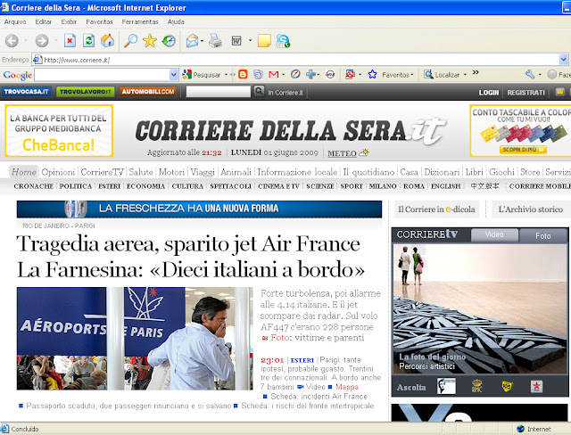Click the TROVOLAVORO.IT button
Viewport: 571px width, 435px height.
86,92
